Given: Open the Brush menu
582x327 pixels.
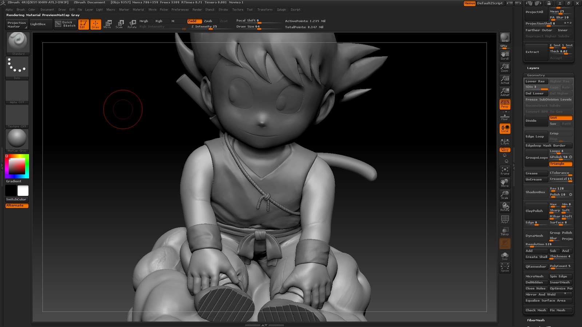Looking at the screenshot, I should (21, 10).
